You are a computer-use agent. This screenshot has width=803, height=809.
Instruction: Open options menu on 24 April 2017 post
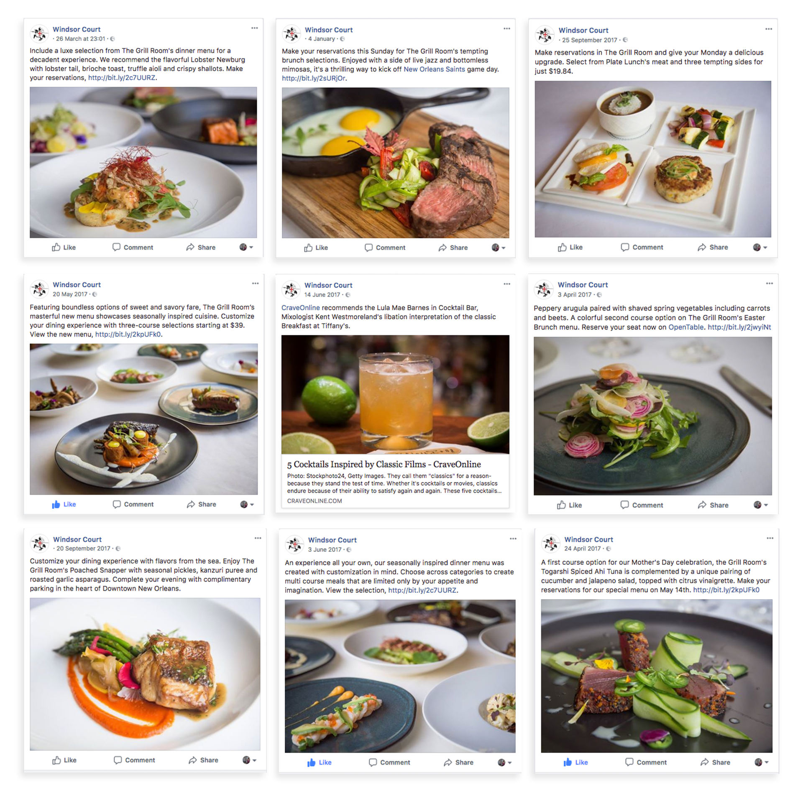point(770,538)
